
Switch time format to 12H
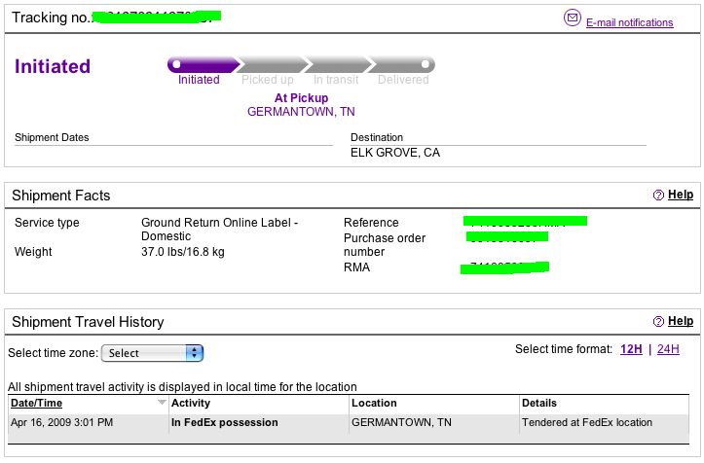tap(631, 349)
